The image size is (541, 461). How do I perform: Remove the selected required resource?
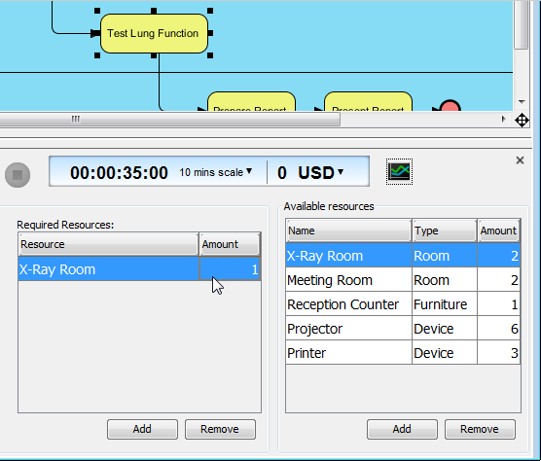pos(220,429)
